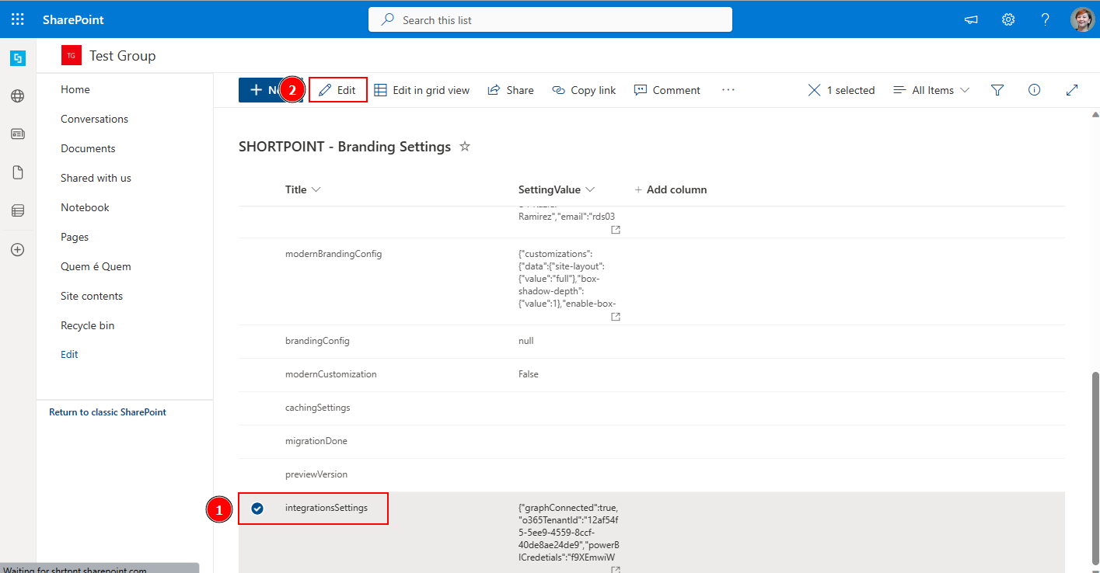Open the All Items view dropdown

tap(931, 90)
